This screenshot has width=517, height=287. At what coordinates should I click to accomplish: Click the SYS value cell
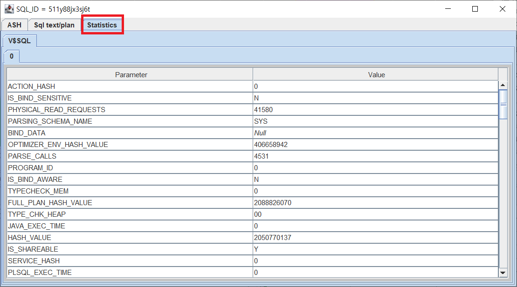click(x=376, y=121)
